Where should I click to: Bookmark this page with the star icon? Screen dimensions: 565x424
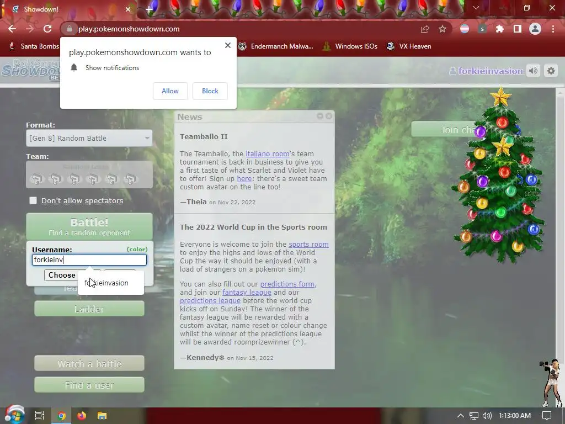(443, 29)
